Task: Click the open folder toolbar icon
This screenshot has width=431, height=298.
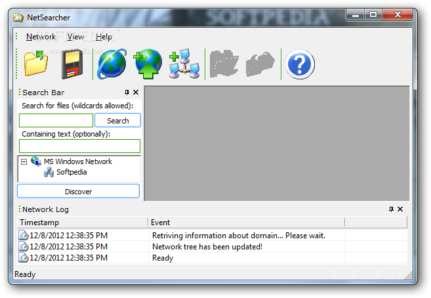Action: pyautogui.click(x=35, y=64)
